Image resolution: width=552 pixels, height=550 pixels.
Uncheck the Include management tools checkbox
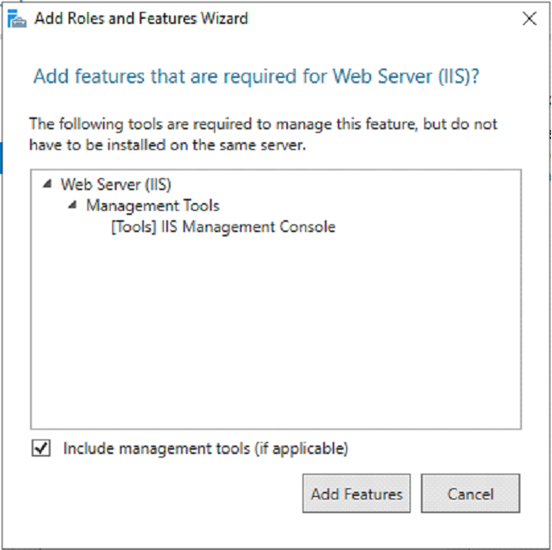coord(40,448)
